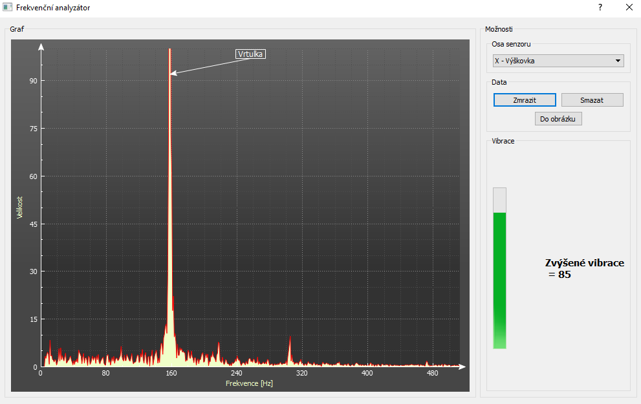Click the unfilled grey top of the vibration bar
The image size is (641, 404).
499,200
